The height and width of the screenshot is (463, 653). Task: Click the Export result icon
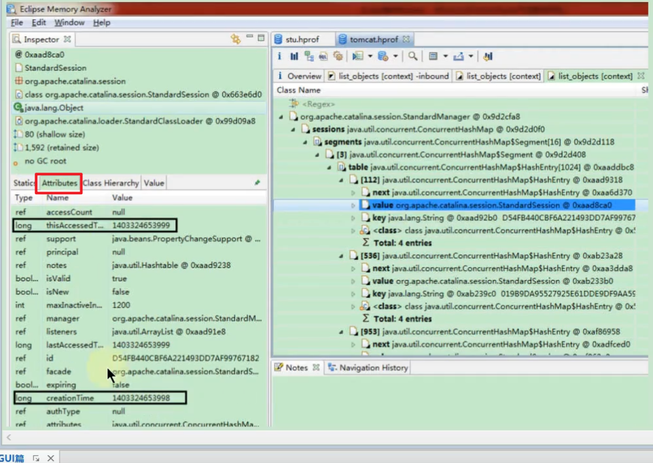pyautogui.click(x=459, y=56)
